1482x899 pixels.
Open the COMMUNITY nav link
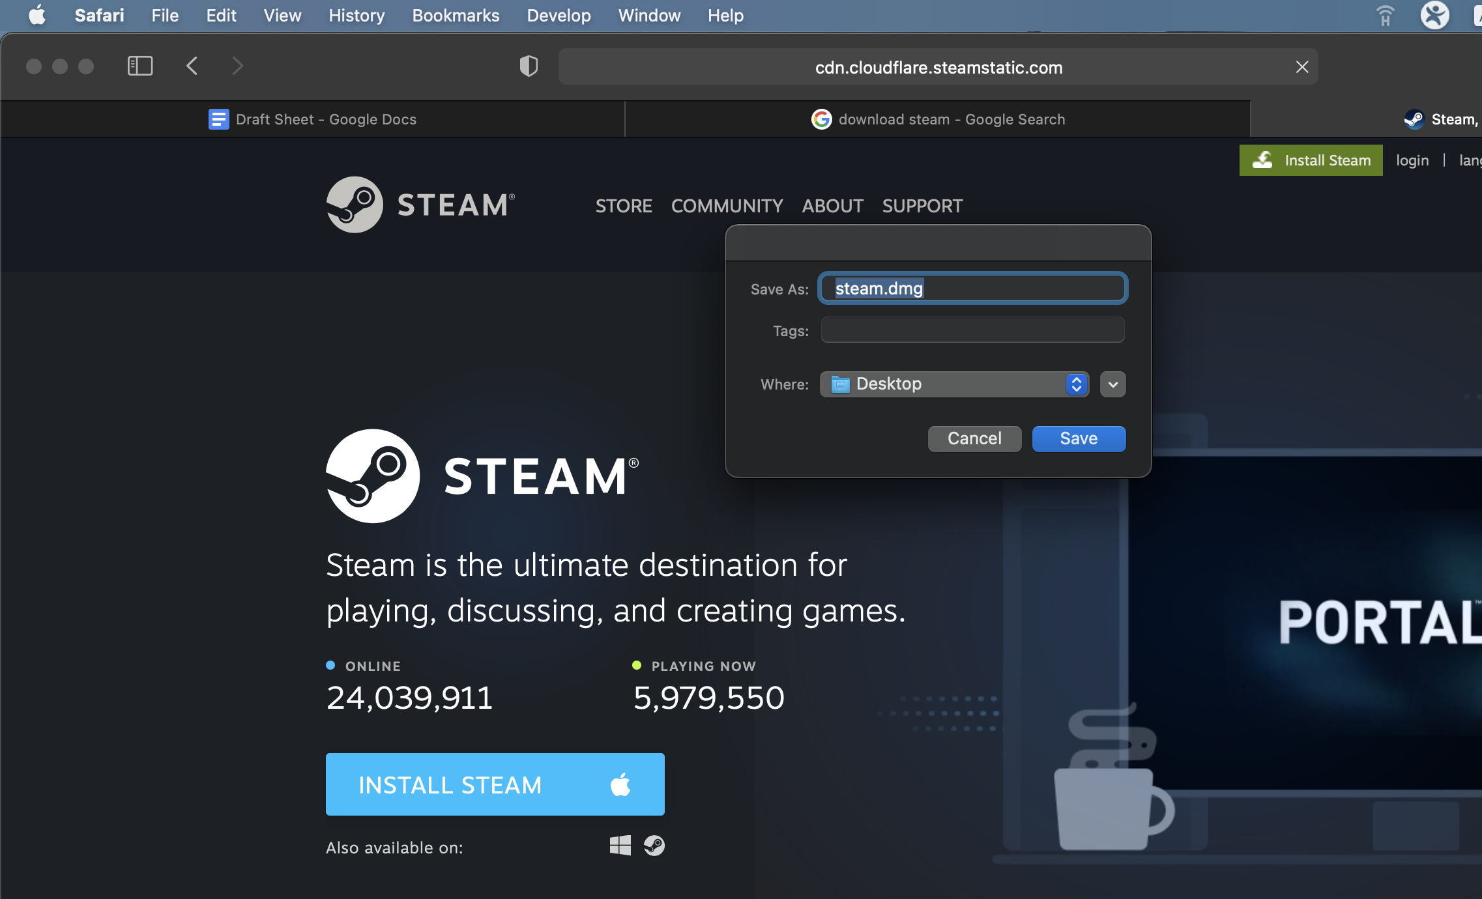(x=727, y=206)
